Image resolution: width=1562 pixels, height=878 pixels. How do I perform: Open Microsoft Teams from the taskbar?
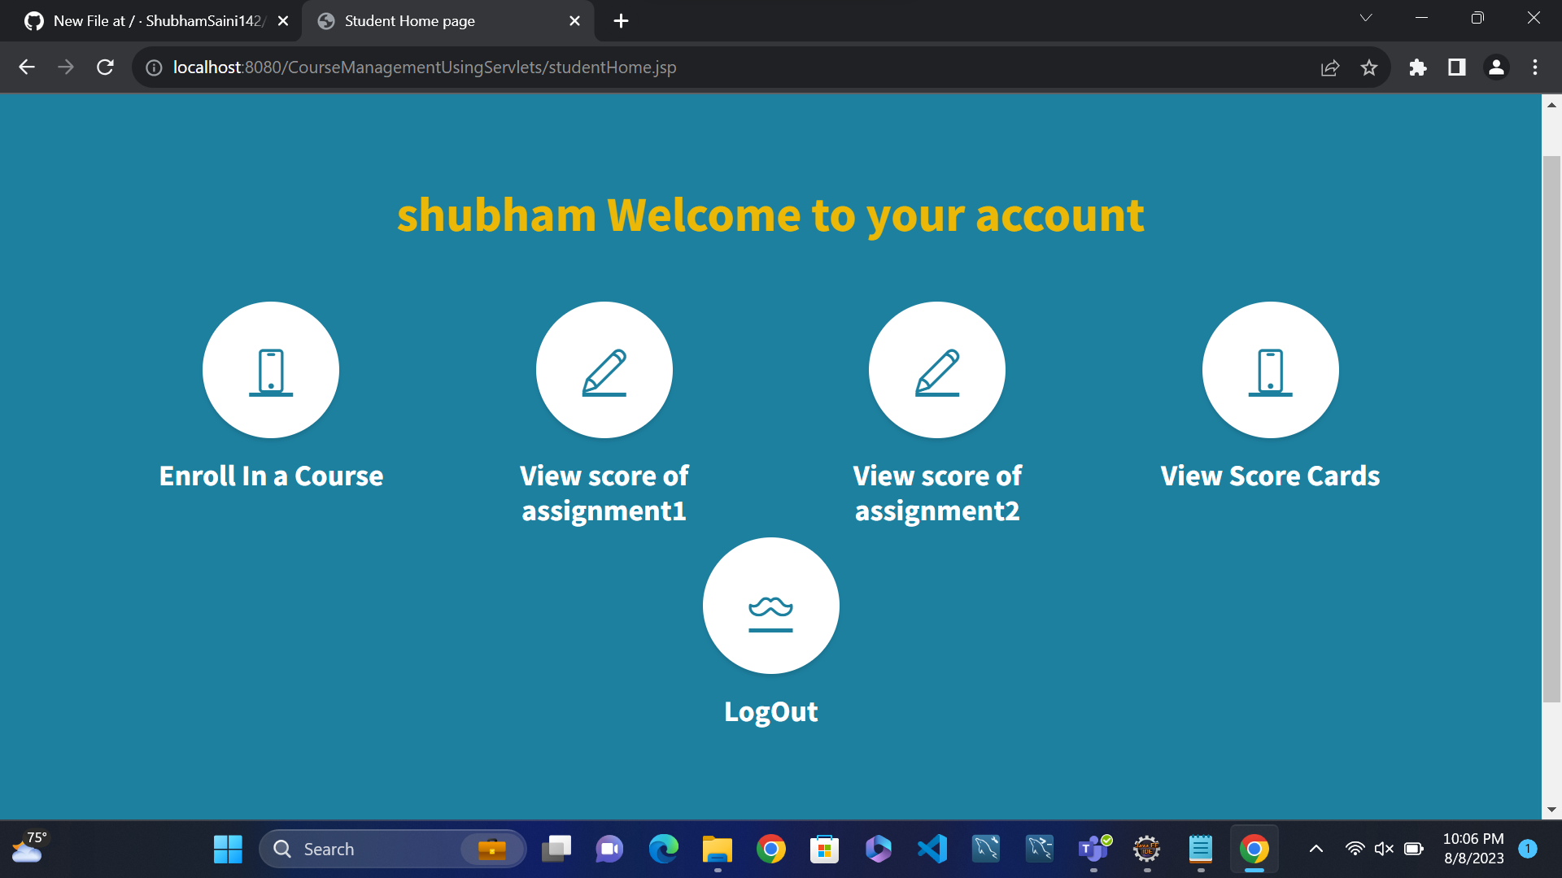[x=1093, y=848]
